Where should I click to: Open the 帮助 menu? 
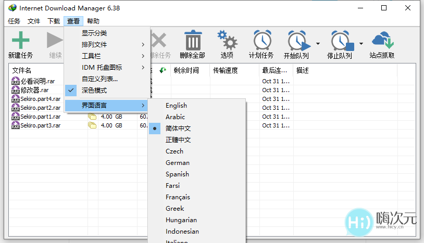[x=93, y=21]
